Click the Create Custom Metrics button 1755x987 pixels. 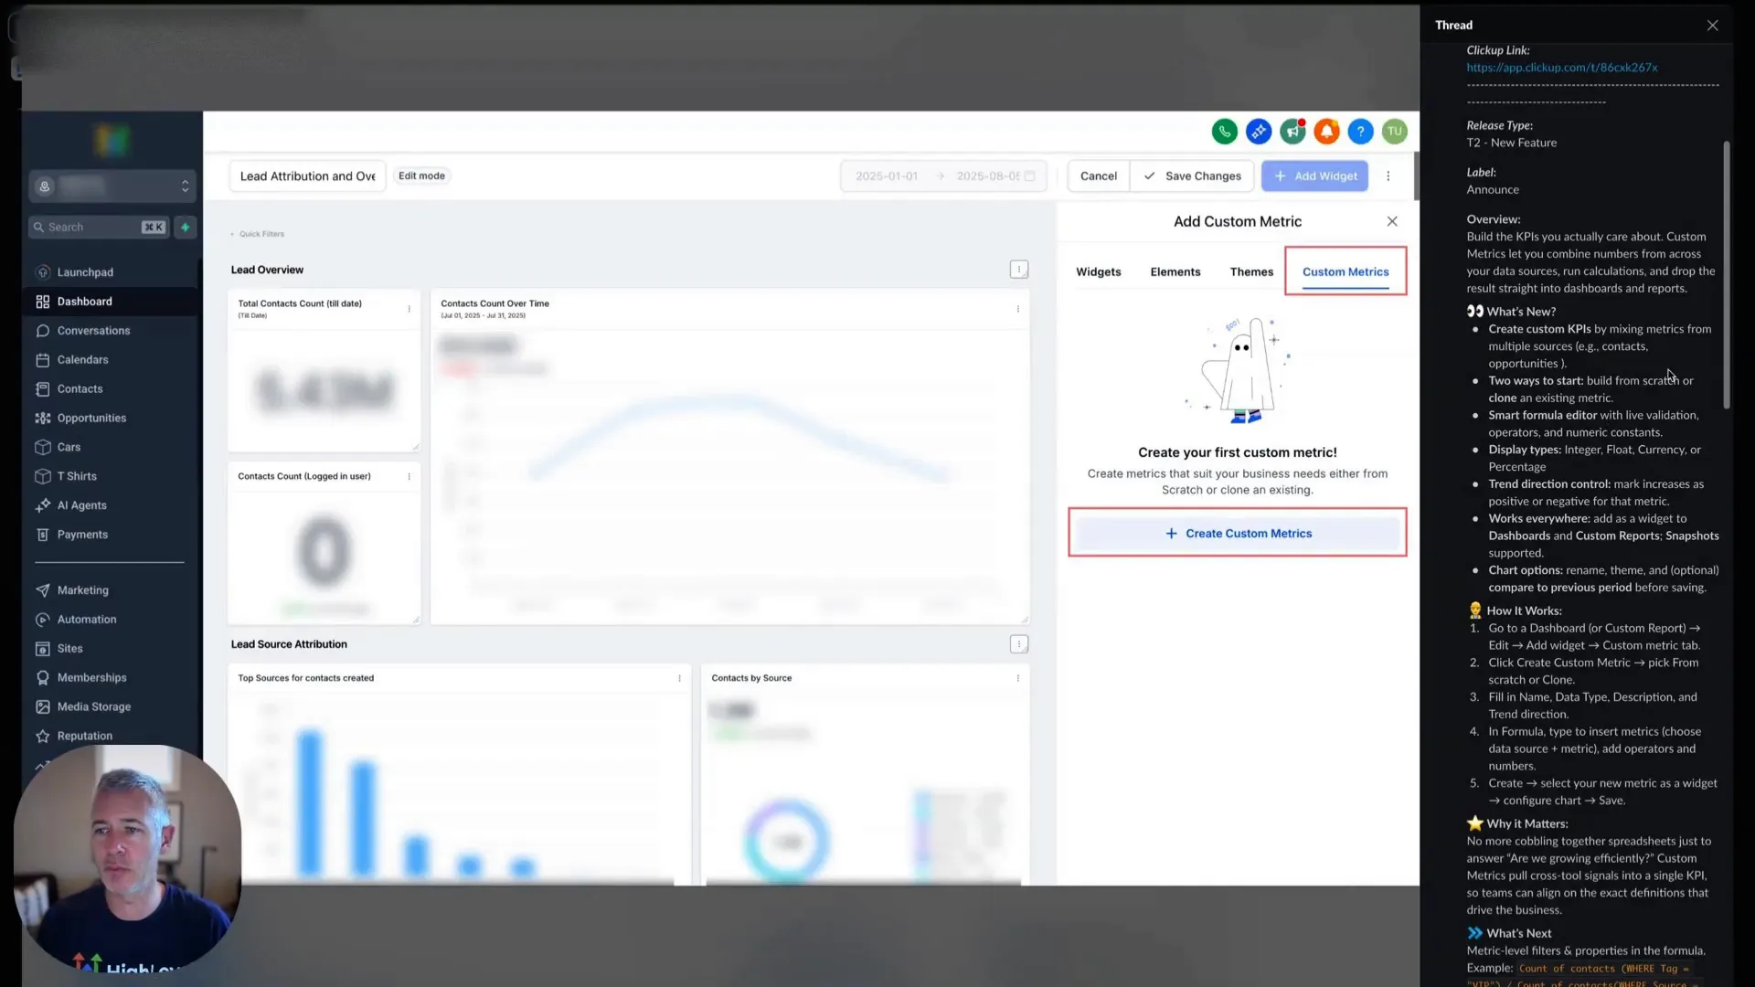click(x=1237, y=533)
